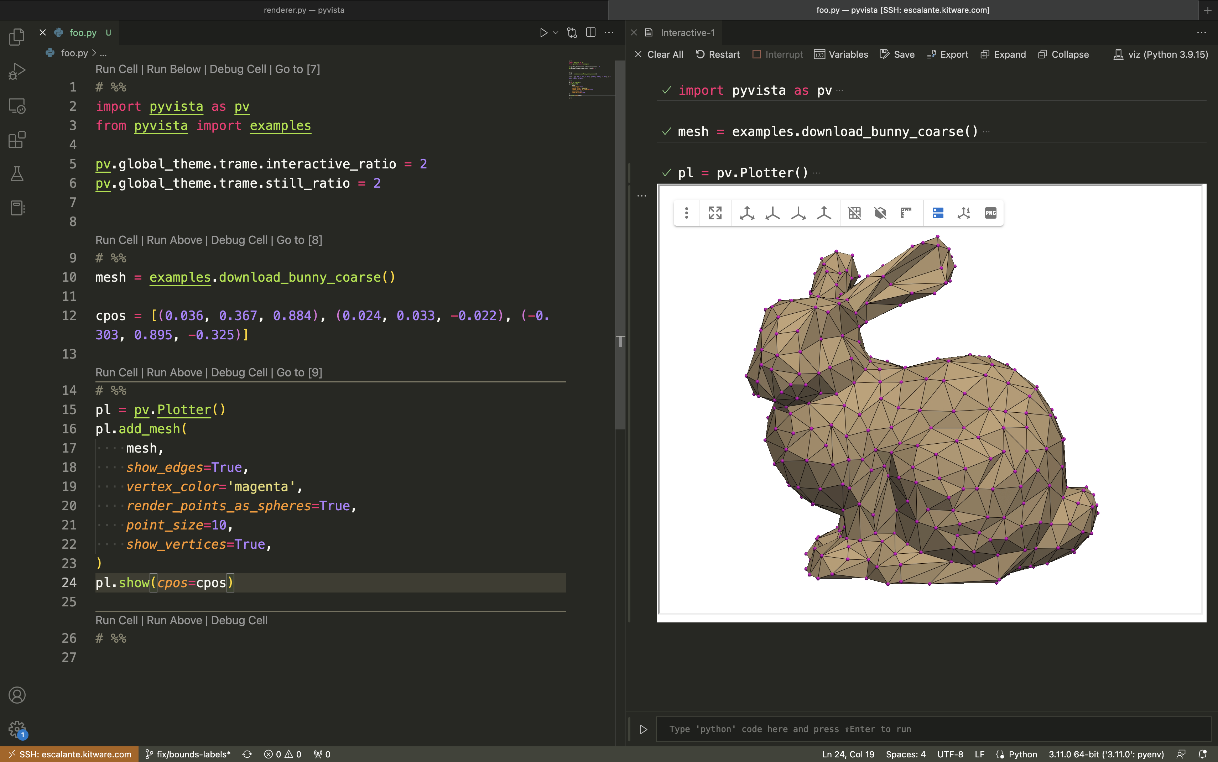Run the Python file with the play icon

543,33
